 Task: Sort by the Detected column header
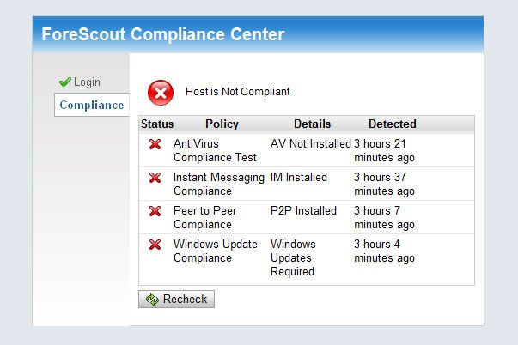pos(393,124)
